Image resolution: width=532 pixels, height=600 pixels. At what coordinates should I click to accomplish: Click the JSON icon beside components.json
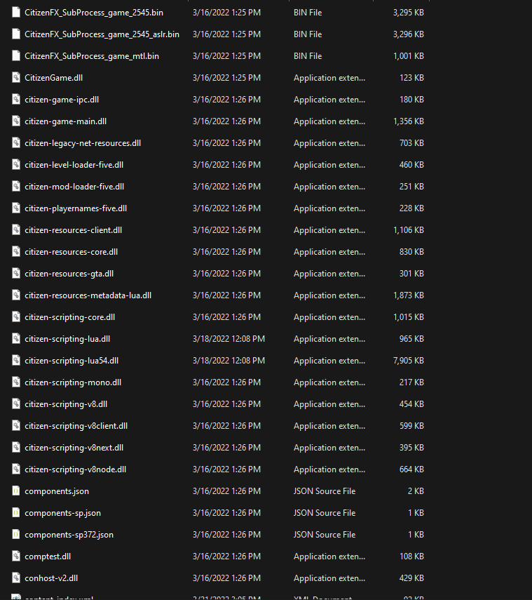16,491
